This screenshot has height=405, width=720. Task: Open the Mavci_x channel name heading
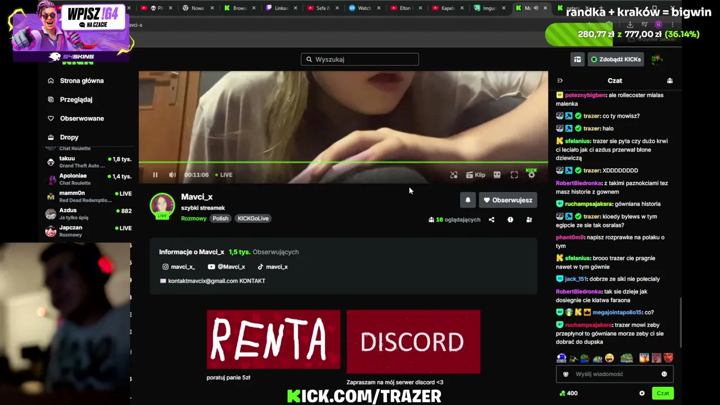(x=197, y=197)
